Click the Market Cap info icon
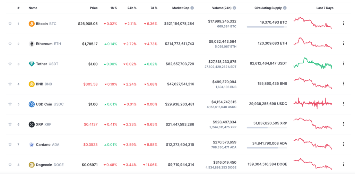This screenshot has height=174, width=355. [x=192, y=8]
